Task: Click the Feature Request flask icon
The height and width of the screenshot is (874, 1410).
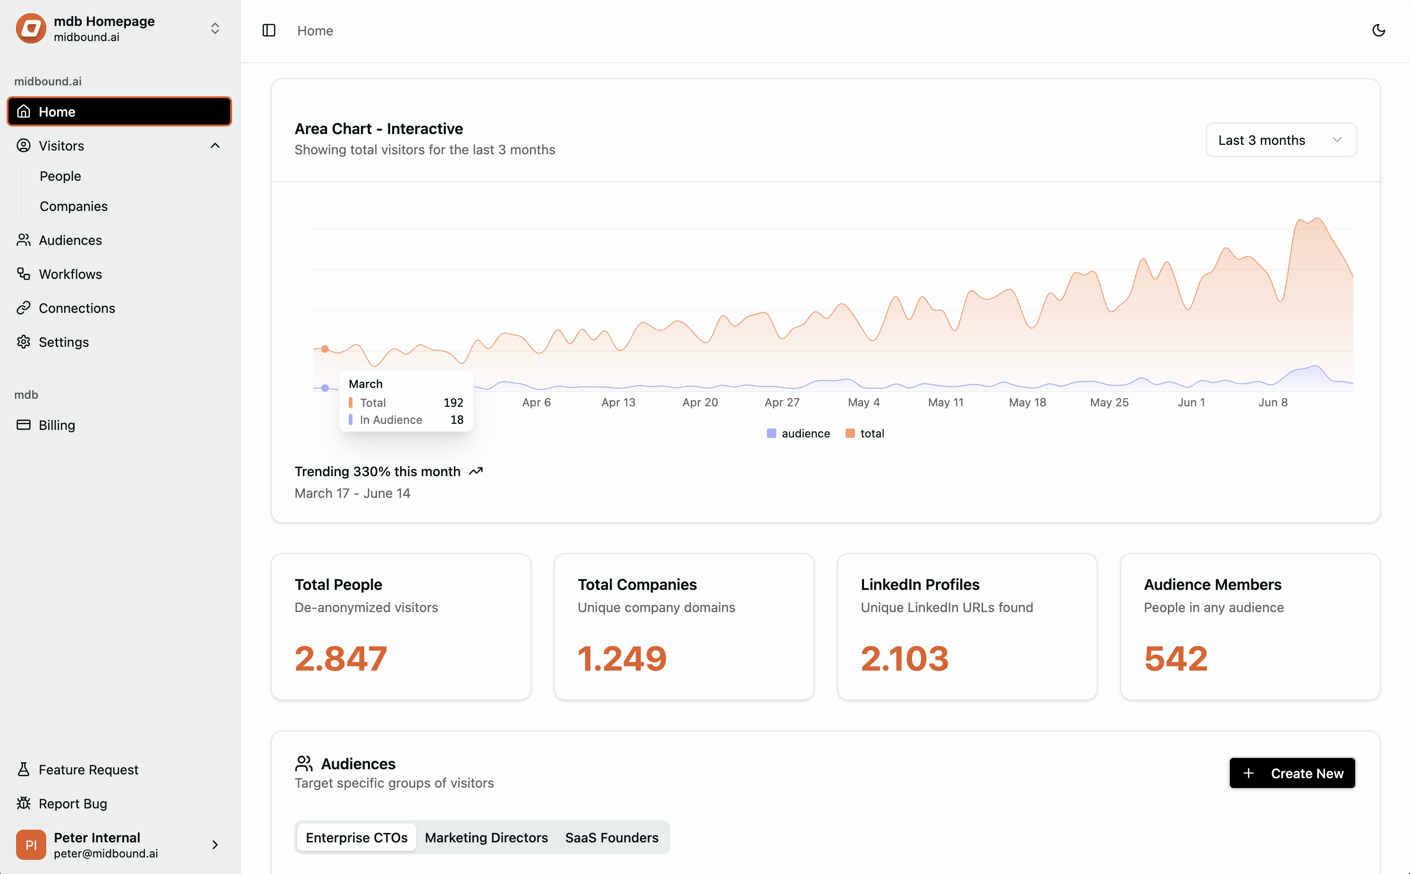Action: [x=23, y=769]
